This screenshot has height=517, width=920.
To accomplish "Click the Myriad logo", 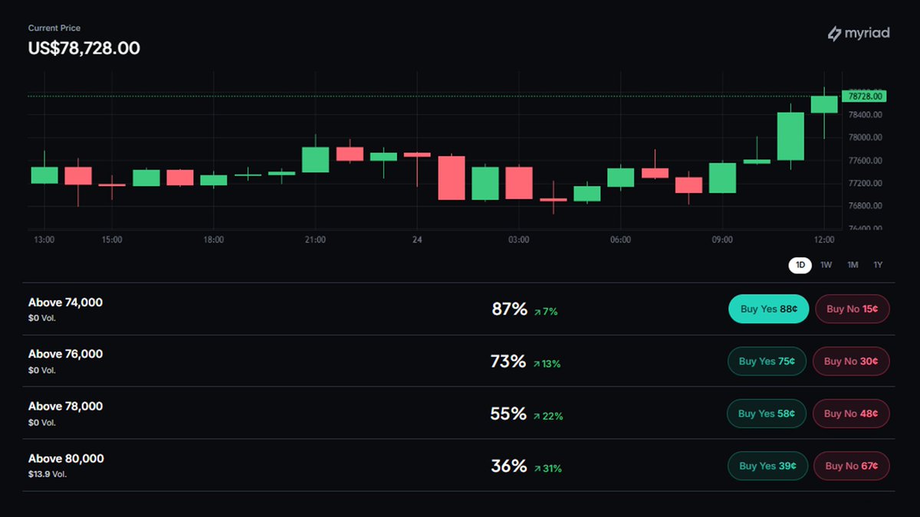I will [x=859, y=33].
